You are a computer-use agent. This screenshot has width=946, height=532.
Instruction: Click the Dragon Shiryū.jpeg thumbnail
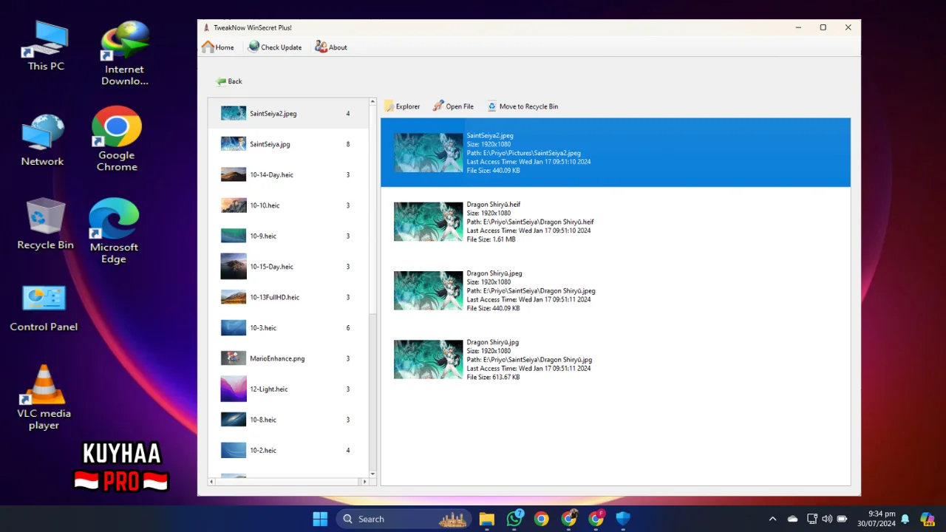pos(428,290)
